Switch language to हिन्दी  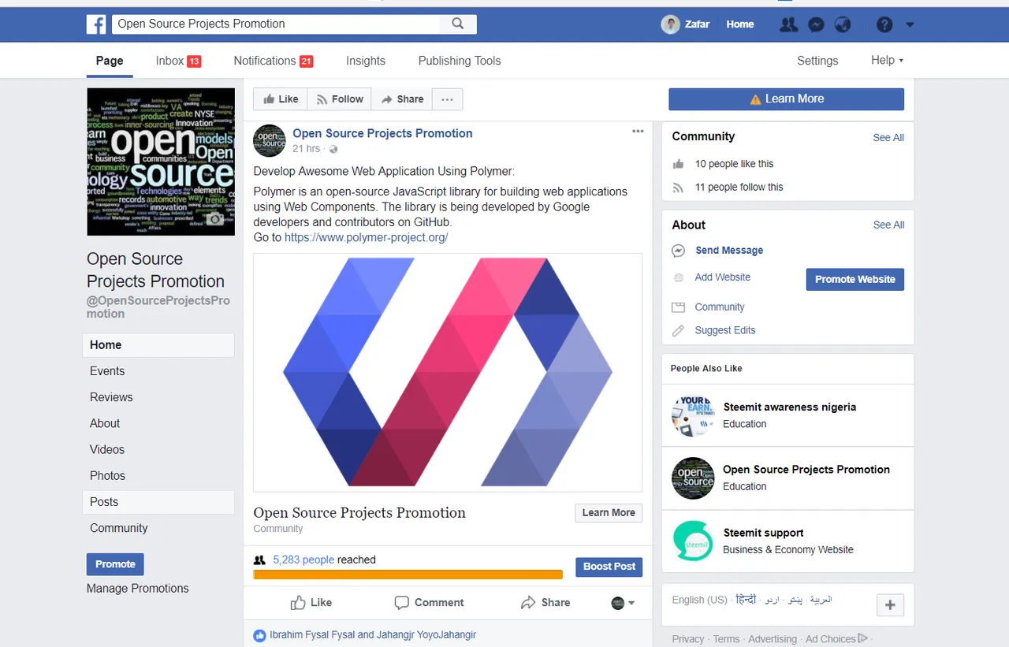tap(746, 600)
